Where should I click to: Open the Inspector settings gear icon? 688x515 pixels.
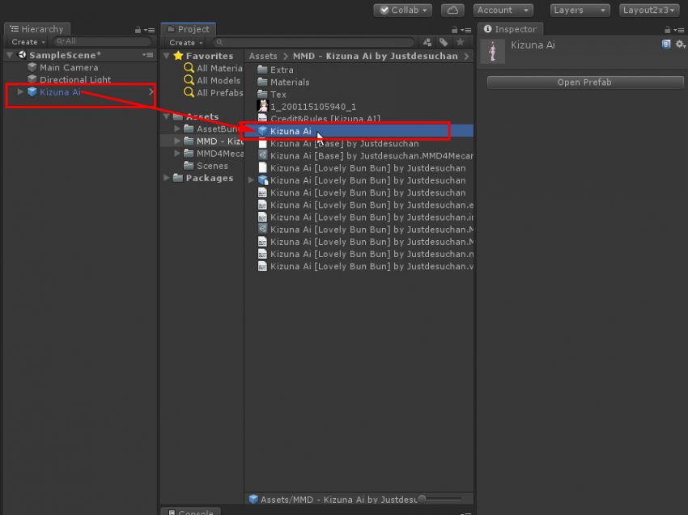680,45
